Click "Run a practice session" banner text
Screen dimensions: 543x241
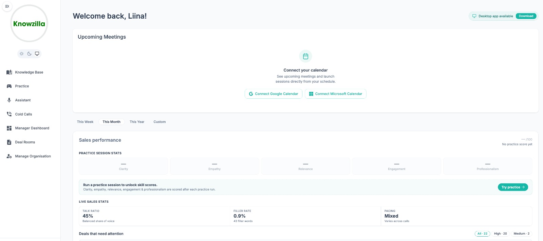point(120,185)
